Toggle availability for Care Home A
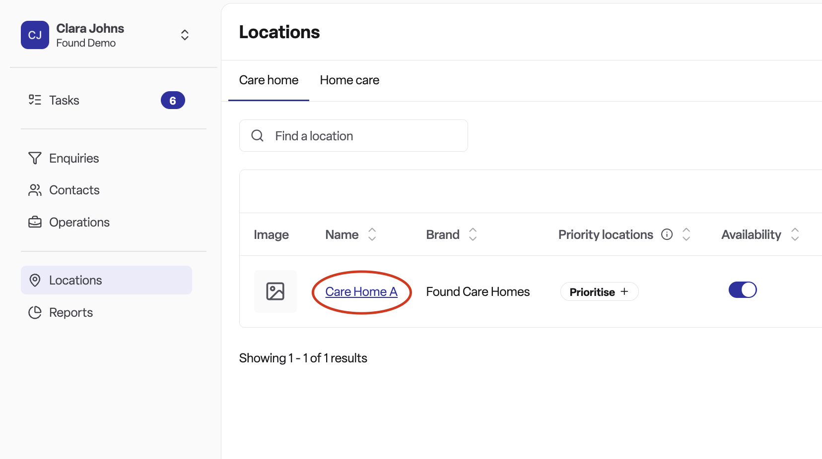This screenshot has height=459, width=822. point(743,290)
